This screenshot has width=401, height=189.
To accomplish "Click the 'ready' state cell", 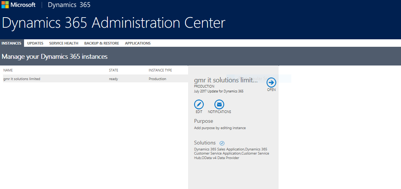I will pos(113,79).
